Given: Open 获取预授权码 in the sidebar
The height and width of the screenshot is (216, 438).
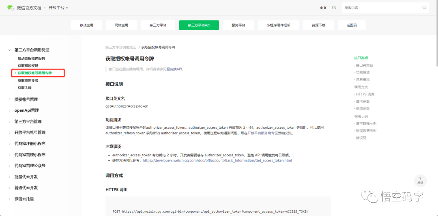Looking at the screenshot, I should pos(28,66).
